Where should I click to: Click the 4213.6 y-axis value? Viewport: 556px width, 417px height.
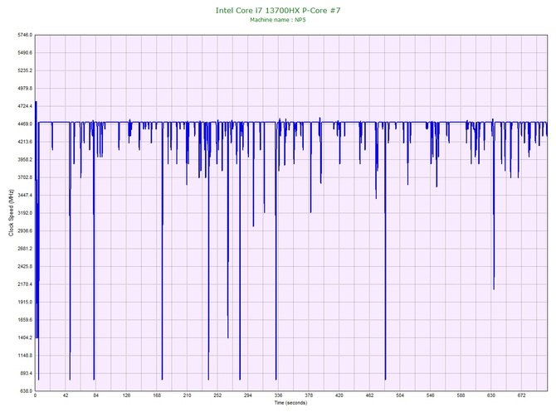[x=25, y=142]
